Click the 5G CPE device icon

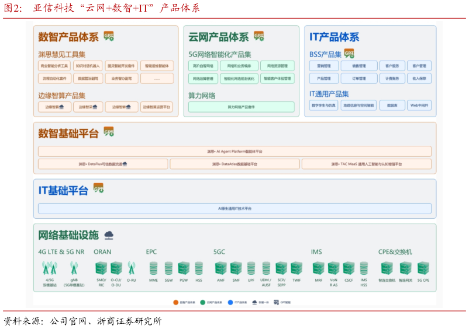pos(423,268)
